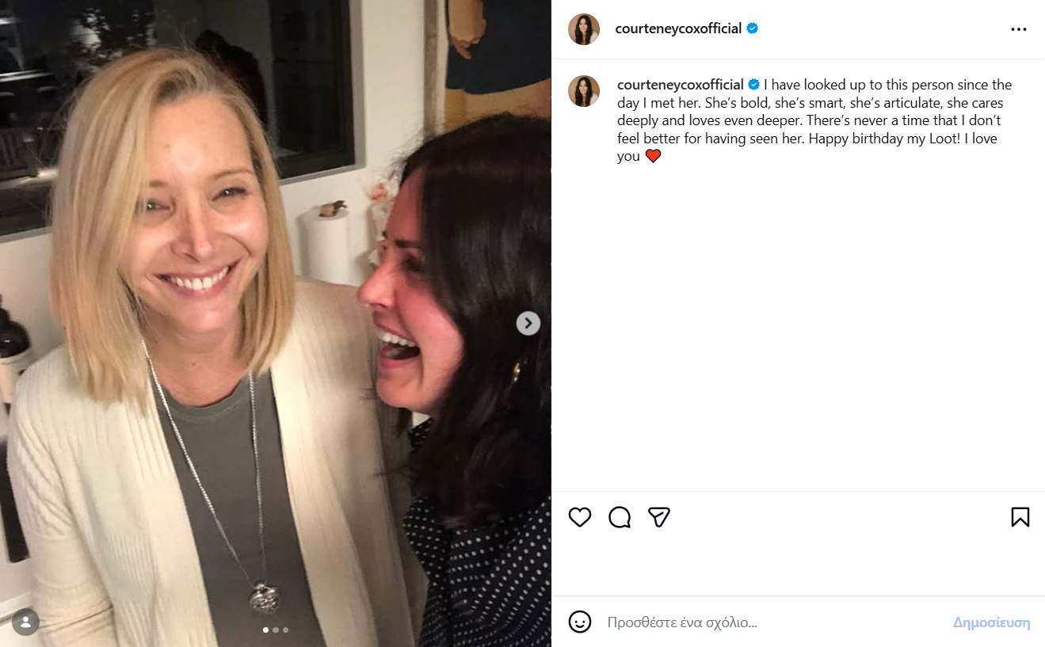This screenshot has height=647, width=1045.
Task: Click the profile avatar beside the caption
Action: 584,91
